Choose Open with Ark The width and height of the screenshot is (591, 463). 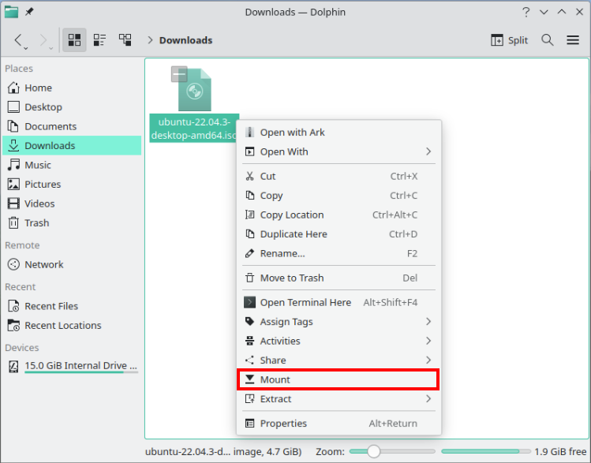pyautogui.click(x=339, y=133)
